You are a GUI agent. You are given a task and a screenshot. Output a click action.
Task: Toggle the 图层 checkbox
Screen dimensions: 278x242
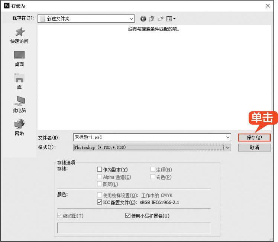click(100, 184)
